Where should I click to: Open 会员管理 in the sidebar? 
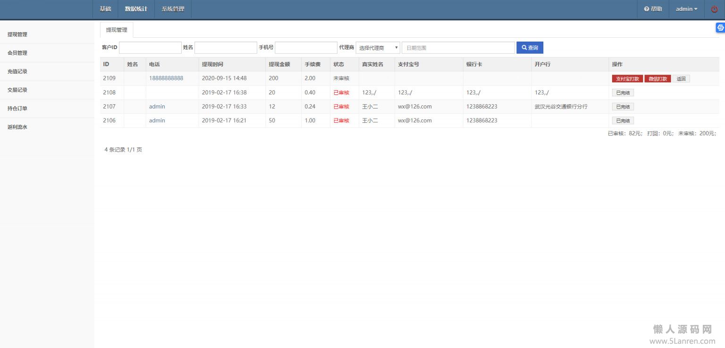[x=17, y=53]
